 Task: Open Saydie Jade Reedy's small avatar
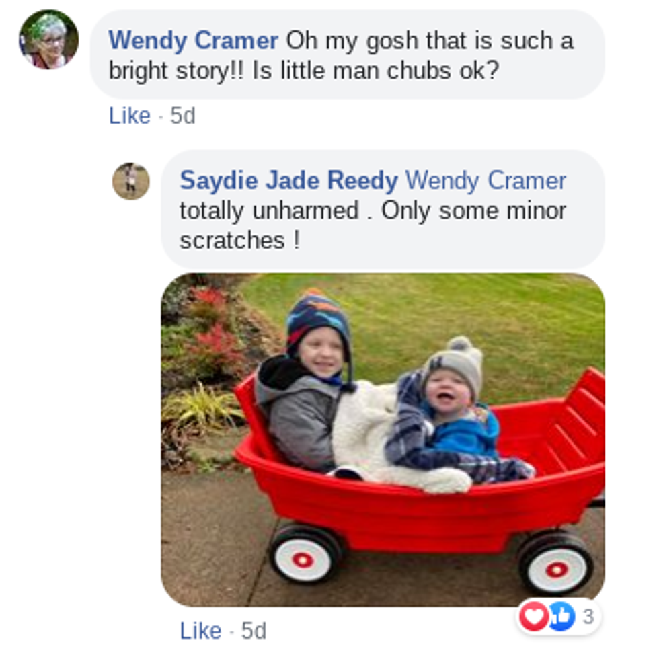130,181
